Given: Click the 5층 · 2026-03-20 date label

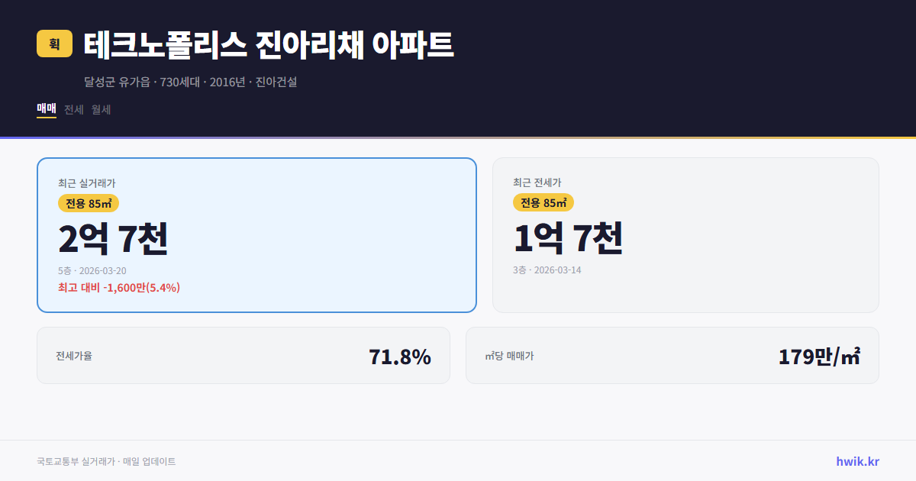Looking at the screenshot, I should (x=92, y=270).
